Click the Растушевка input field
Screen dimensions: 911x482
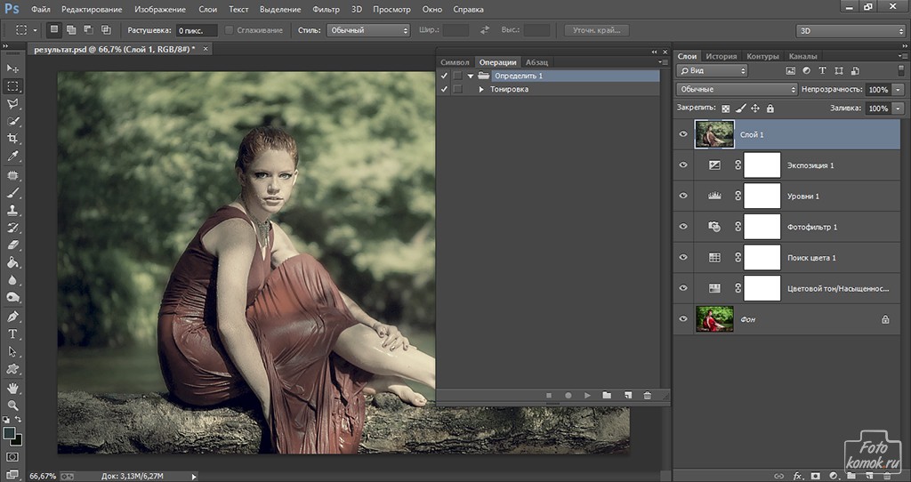[x=196, y=30]
